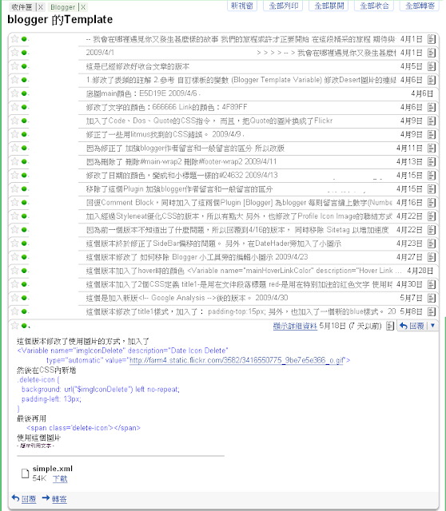Viewport: 446px width, 511px height.
Task: Expand message '這個版本修改了title1樣式'
Action: [x=241, y=311]
